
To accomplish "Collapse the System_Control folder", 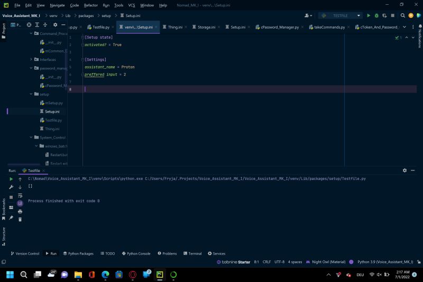I will click(31, 138).
